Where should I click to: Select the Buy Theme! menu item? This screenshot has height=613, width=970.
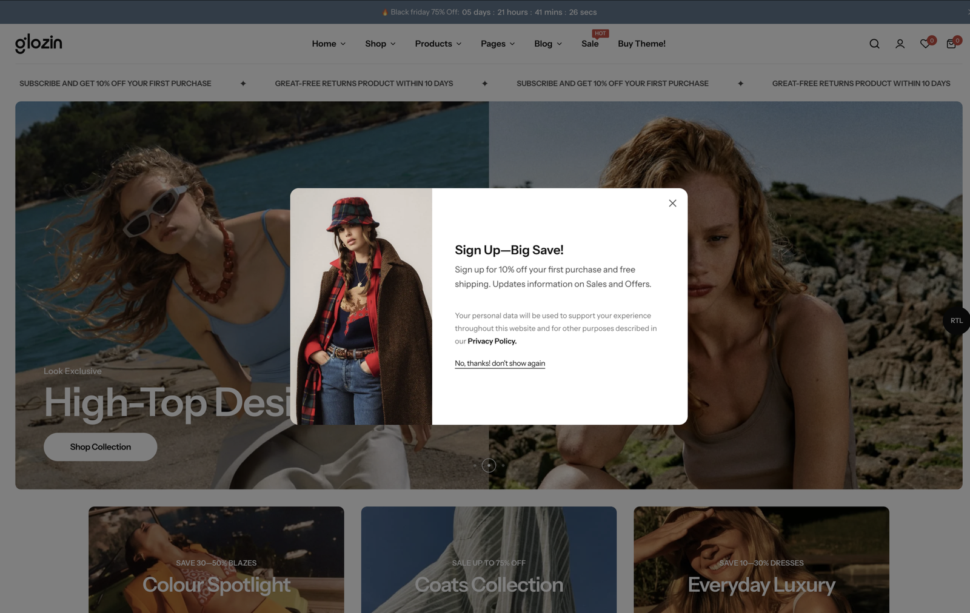pyautogui.click(x=641, y=44)
